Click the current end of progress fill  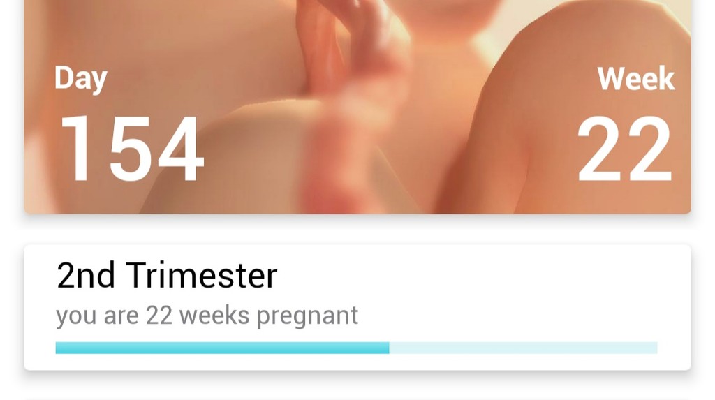(388, 348)
